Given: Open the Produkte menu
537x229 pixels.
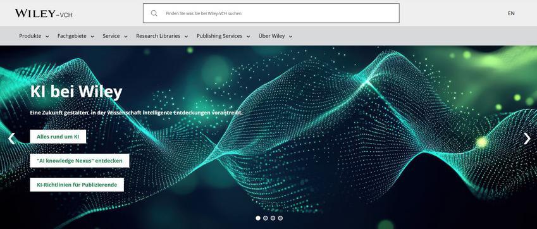Looking at the screenshot, I should 30,36.
